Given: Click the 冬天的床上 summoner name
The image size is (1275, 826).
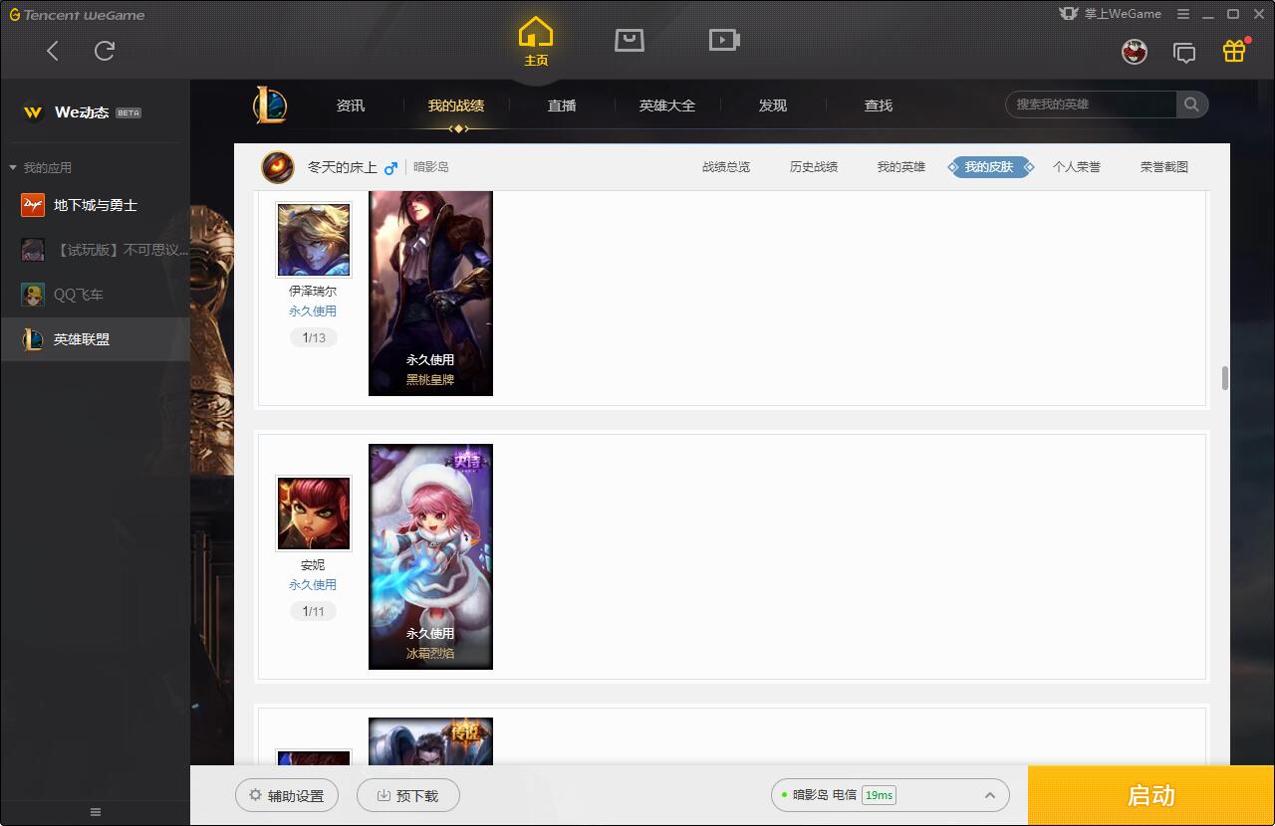Looking at the screenshot, I should pos(343,167).
